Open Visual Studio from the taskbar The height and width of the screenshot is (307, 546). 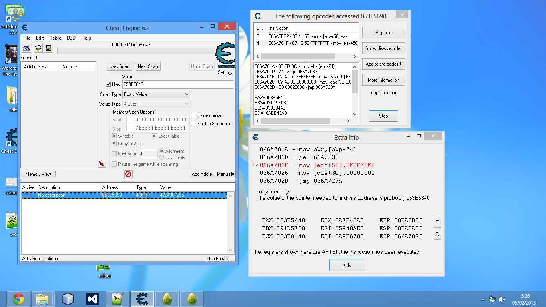click(93, 299)
